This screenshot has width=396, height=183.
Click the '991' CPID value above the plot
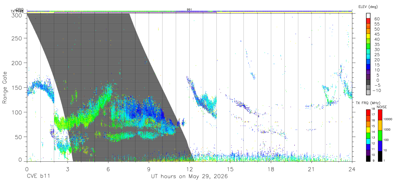tap(189, 9)
